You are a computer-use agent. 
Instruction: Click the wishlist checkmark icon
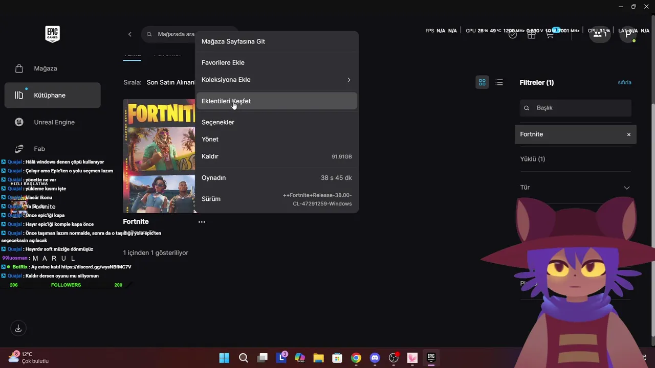tap(513, 34)
